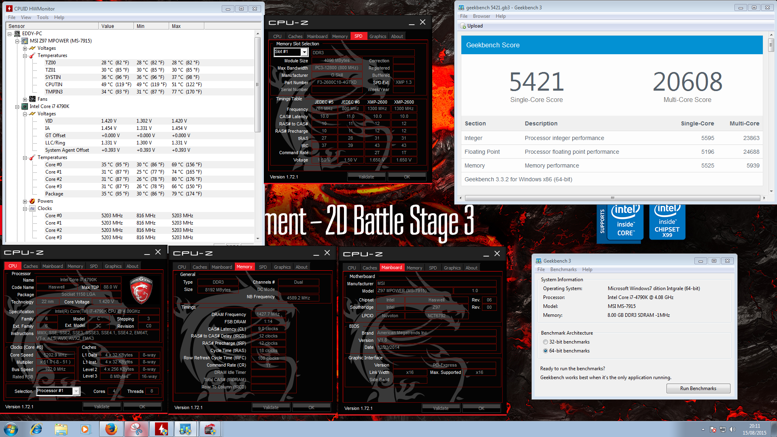Viewport: 777px width, 437px height.
Task: Click the Clocks waveform icon in HWMonitor
Action: [32, 208]
